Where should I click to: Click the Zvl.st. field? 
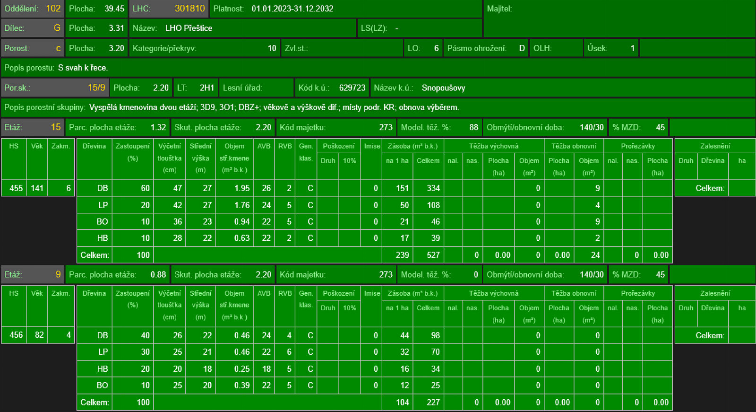pyautogui.click(x=342, y=48)
